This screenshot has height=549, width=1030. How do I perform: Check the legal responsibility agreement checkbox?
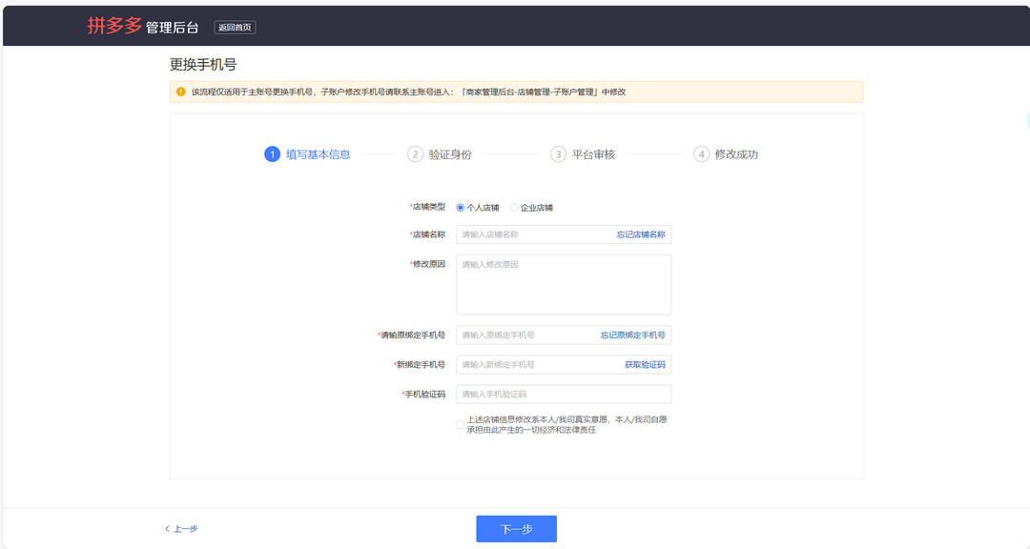[461, 424]
